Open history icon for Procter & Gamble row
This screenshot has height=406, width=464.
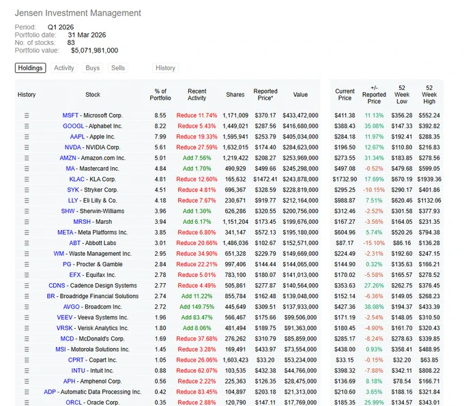tap(27, 264)
